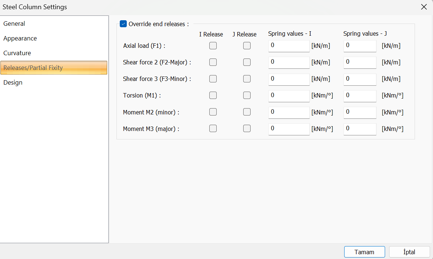
Task: Toggle J Release for Moment M2 (minor)
Action: 247,112
